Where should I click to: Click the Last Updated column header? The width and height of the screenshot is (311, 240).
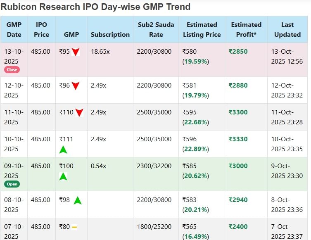point(287,29)
